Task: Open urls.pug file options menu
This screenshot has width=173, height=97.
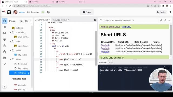Action: click(29, 73)
